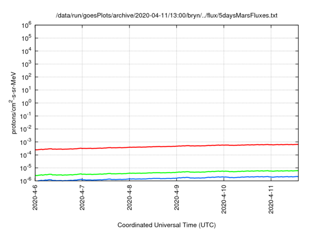The width and height of the screenshot is (329, 230).
Task: Click the 10^-3 y-axis tick label
Action: 26,142
